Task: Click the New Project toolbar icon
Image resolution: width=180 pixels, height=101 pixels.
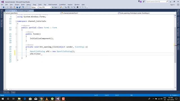Action: (x=11, y=7)
